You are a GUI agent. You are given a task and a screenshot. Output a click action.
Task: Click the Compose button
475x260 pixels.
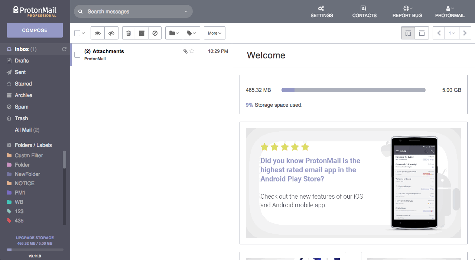(35, 30)
